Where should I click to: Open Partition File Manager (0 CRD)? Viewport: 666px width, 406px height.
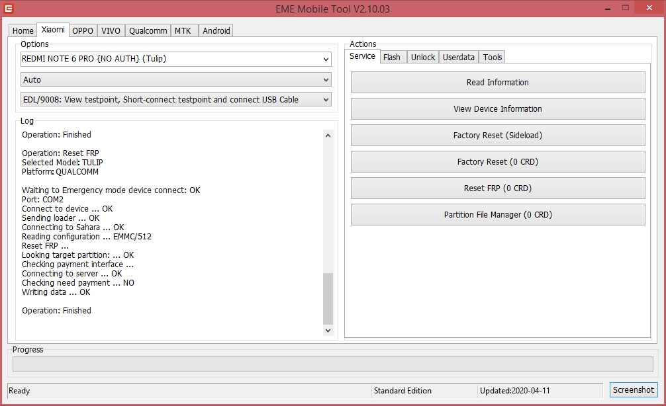498,214
